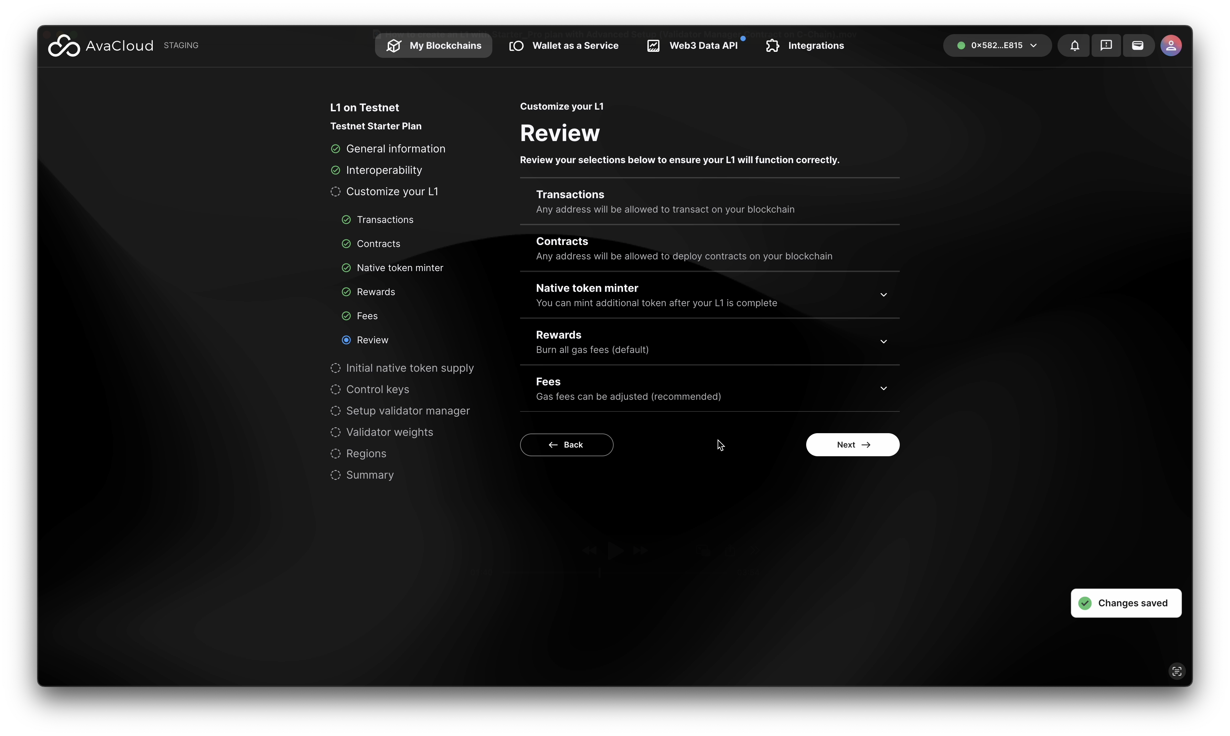The height and width of the screenshot is (736, 1230).
Task: Expand the Rewards section chevron
Action: (883, 342)
